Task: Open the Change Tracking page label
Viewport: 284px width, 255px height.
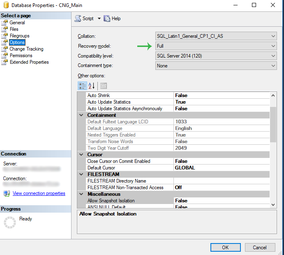Action: click(x=26, y=49)
